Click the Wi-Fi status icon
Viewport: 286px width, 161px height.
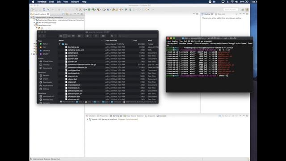coord(232,2)
